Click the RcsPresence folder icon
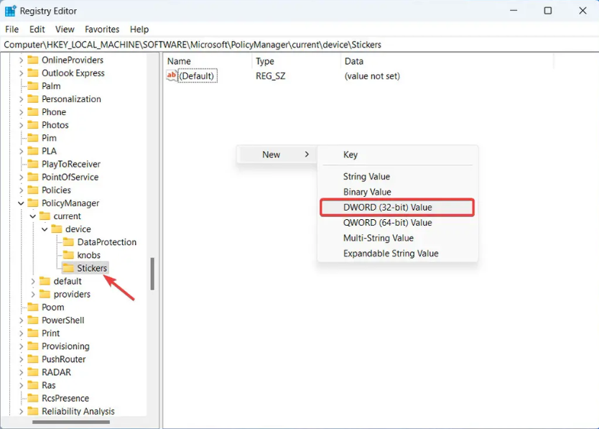This screenshot has width=599, height=429. pyautogui.click(x=33, y=397)
